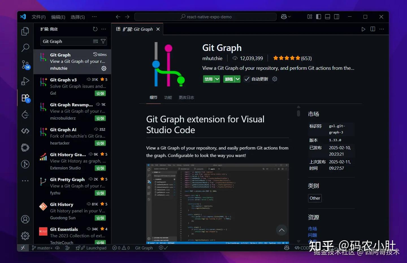Open the 市场 link under 资源
Image resolution: width=407 pixels, height=263 pixels.
(x=312, y=229)
